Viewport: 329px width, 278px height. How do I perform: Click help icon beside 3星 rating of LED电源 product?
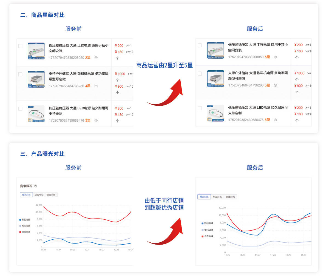96,120
